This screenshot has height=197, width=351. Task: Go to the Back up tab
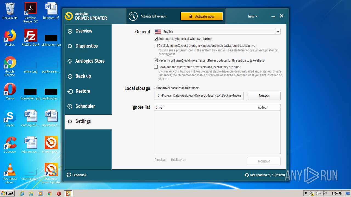tap(88, 76)
